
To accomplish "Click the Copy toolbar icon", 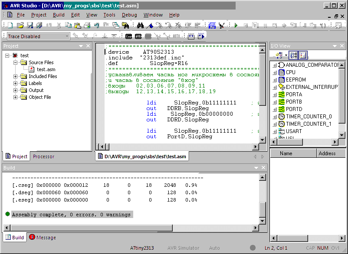I will click(x=69, y=25).
